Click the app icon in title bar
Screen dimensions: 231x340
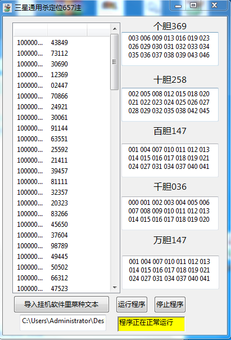(7, 8)
